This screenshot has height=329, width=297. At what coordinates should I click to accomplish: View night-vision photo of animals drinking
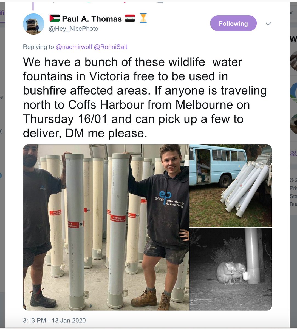pyautogui.click(x=231, y=269)
